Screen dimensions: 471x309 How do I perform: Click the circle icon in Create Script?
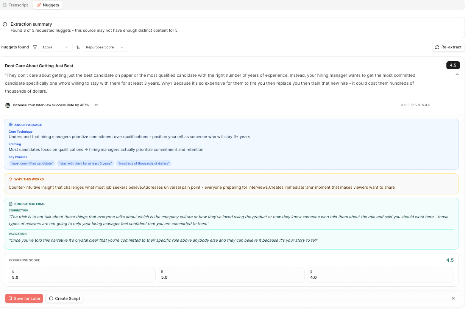[x=51, y=298]
